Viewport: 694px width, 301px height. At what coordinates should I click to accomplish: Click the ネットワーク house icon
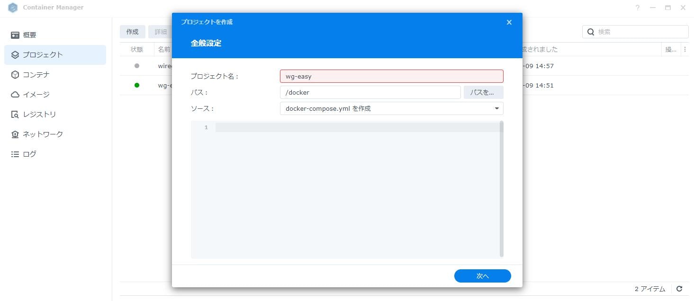pyautogui.click(x=15, y=134)
